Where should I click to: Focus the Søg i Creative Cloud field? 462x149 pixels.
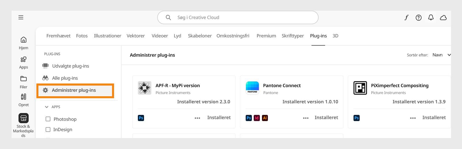point(238,18)
